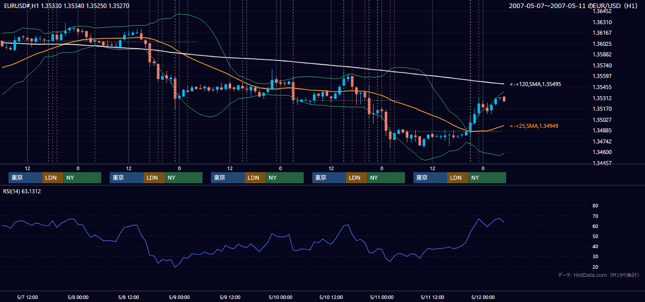The height and width of the screenshot is (302, 645).
Task: Select the 5/9 12:00 date label
Action: [230, 297]
